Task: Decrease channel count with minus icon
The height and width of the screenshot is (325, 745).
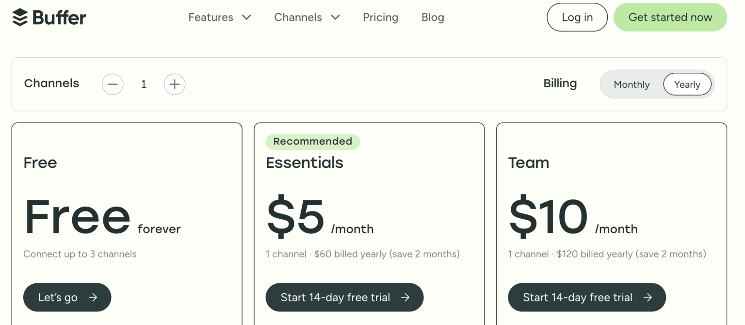Action: click(x=113, y=84)
